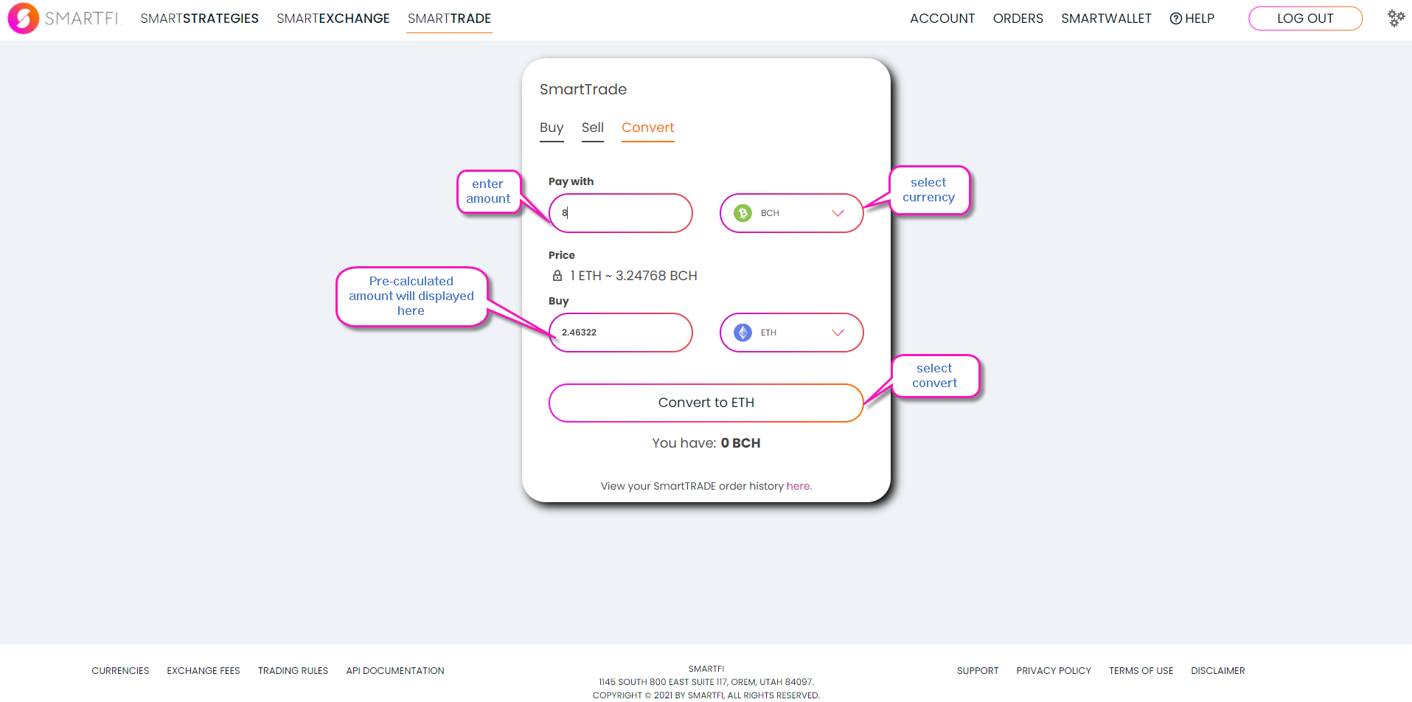Open order history 'here' link
The width and height of the screenshot is (1412, 702).
click(799, 486)
